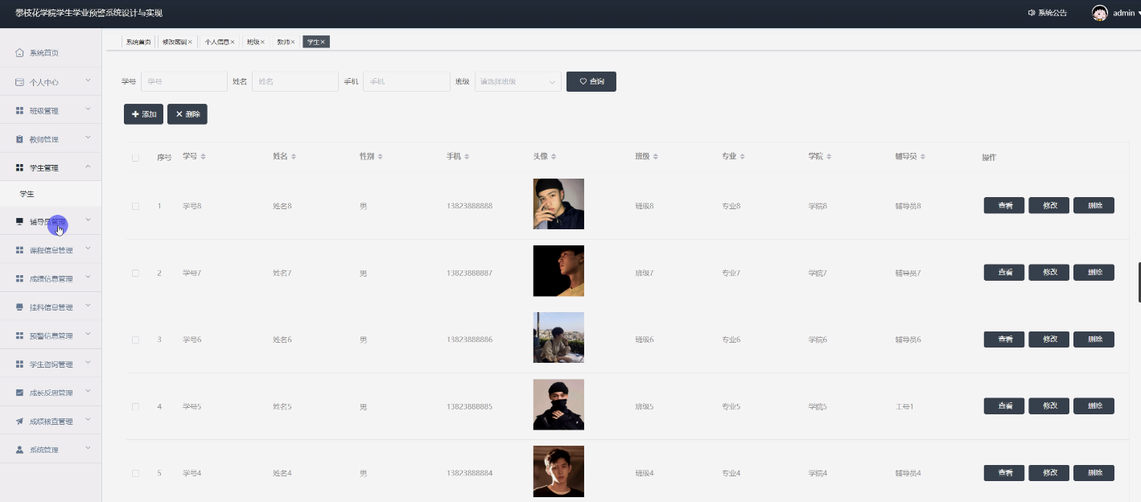Tick the checkbox for row 学号4
1141x502 pixels.
coord(135,473)
